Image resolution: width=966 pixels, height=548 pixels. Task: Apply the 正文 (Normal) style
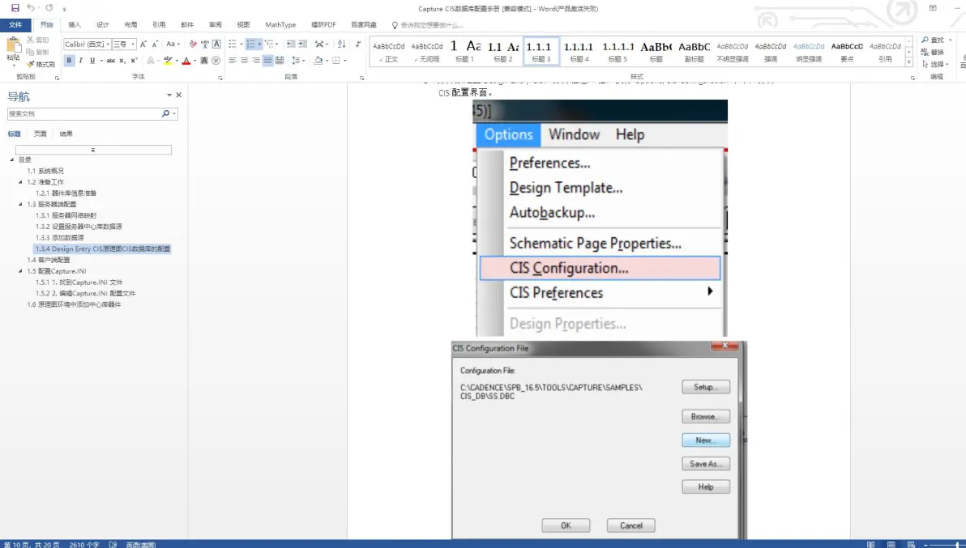[389, 51]
